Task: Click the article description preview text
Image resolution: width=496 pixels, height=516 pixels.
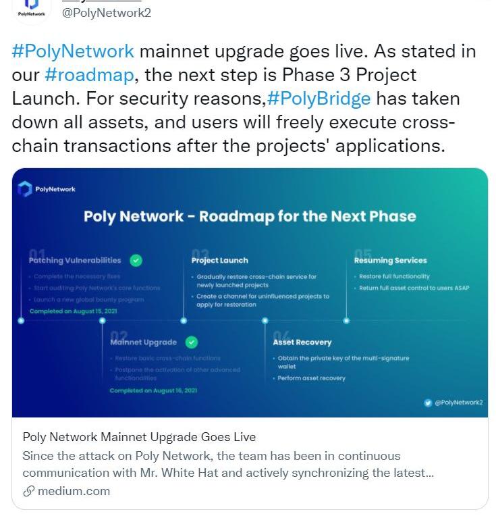Action: point(228,464)
